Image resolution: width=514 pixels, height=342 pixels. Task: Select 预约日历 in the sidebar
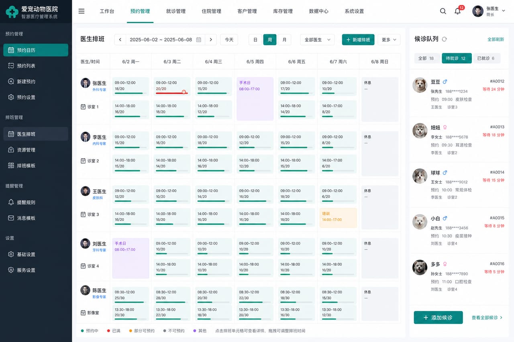pos(36,50)
